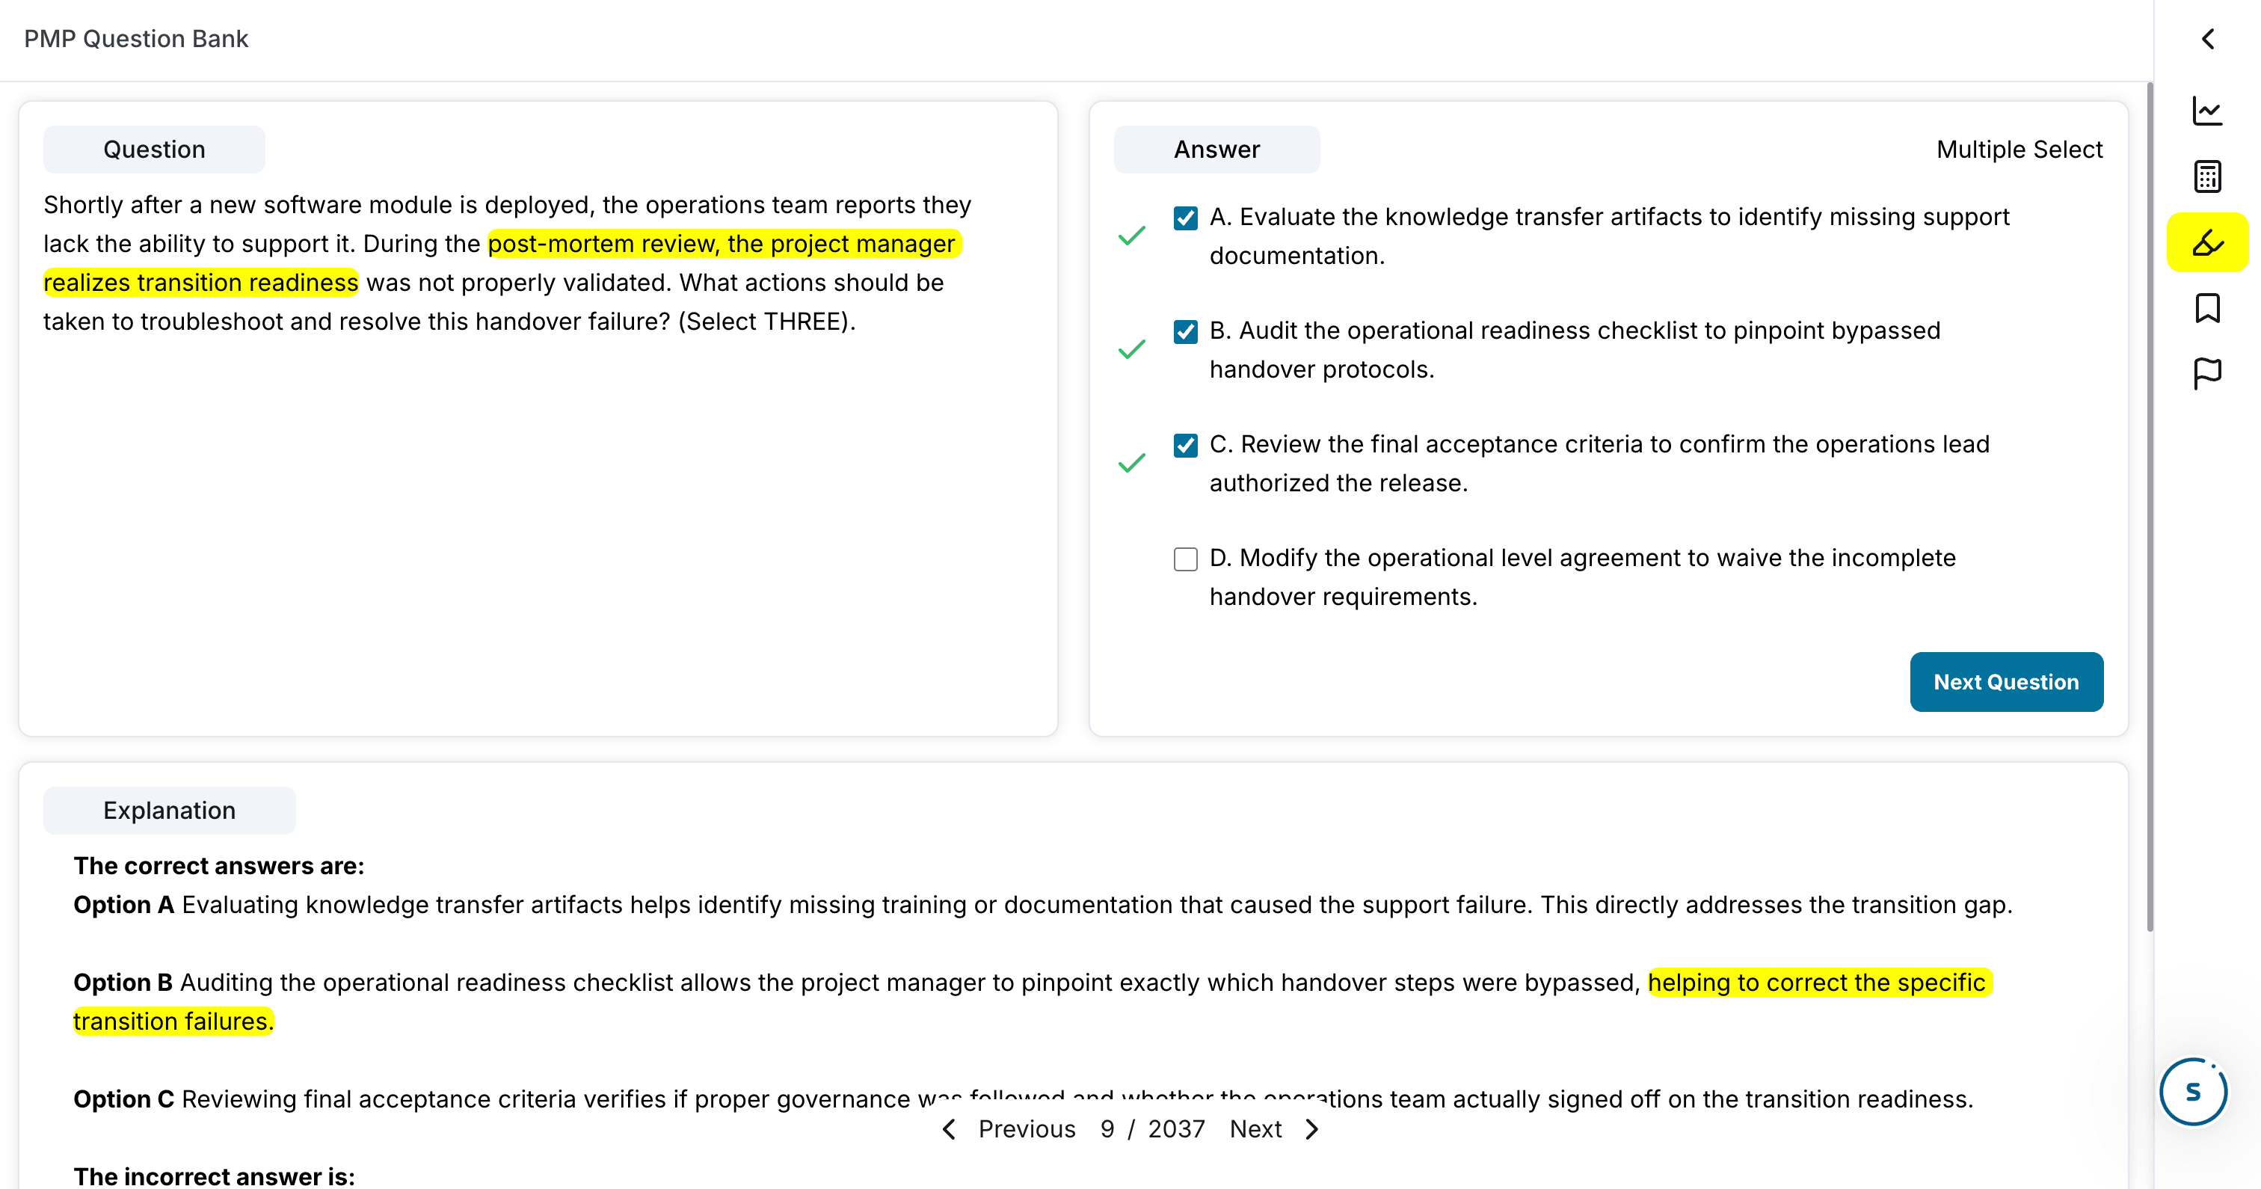Screen dimensions: 2261x1189
Task: Uncheck answer option C
Action: pos(1185,446)
